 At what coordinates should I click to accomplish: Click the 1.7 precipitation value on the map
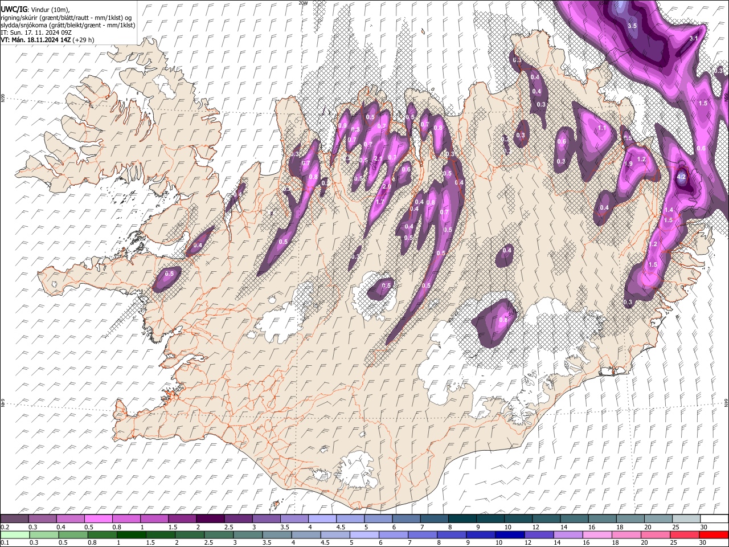point(380,202)
